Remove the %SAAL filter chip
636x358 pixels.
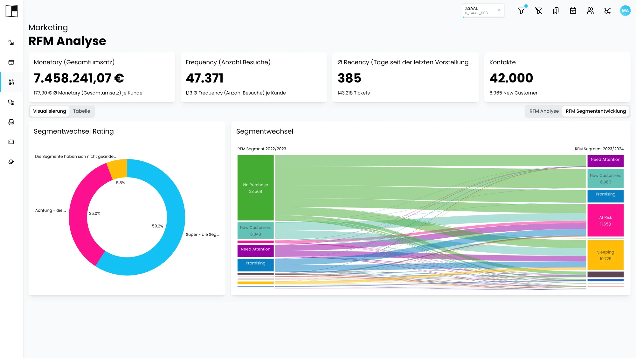pos(499,11)
